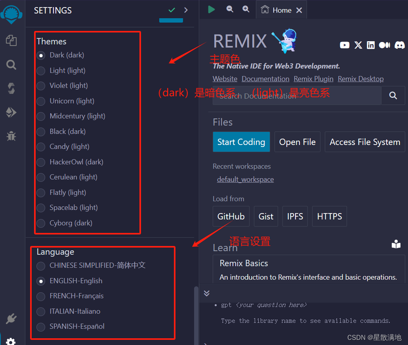408x345 pixels.
Task: Collapse the Settings panel with the right chevron
Action: click(x=186, y=10)
